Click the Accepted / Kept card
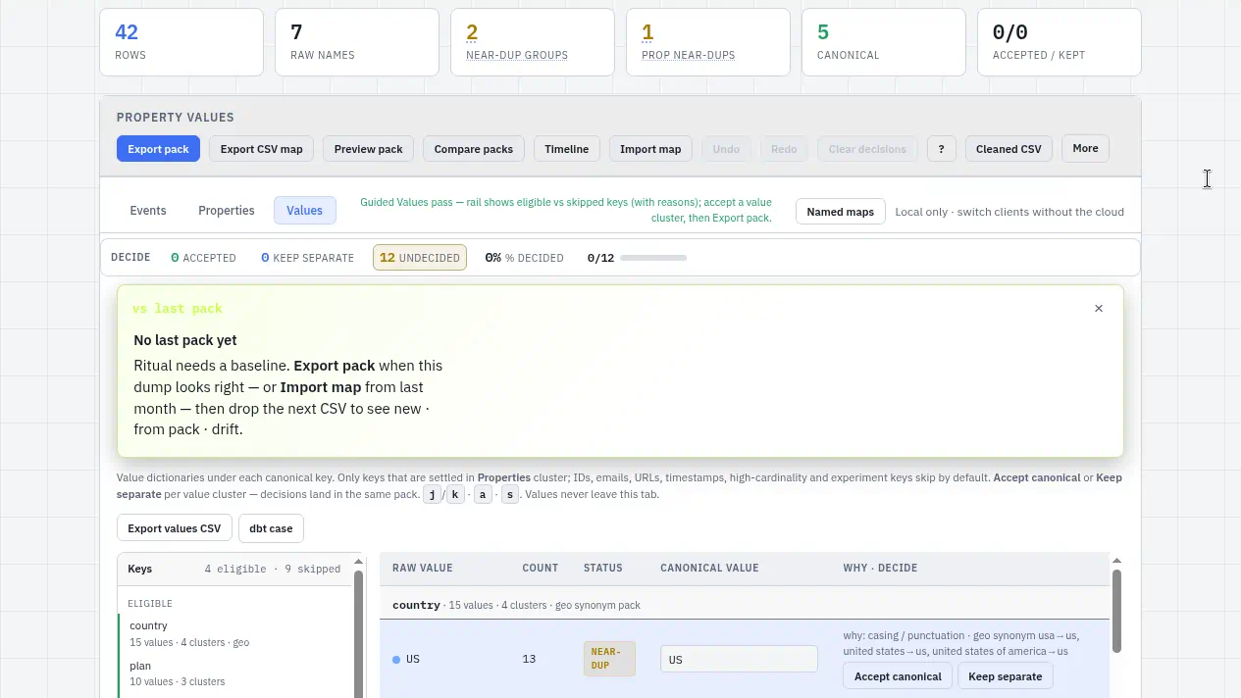Viewport: 1241px width, 698px height. point(1060,42)
